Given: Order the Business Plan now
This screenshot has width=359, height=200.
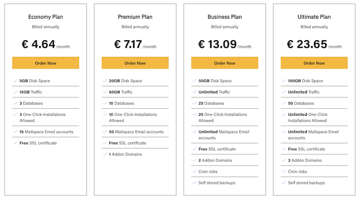Looking at the screenshot, I should (x=225, y=63).
